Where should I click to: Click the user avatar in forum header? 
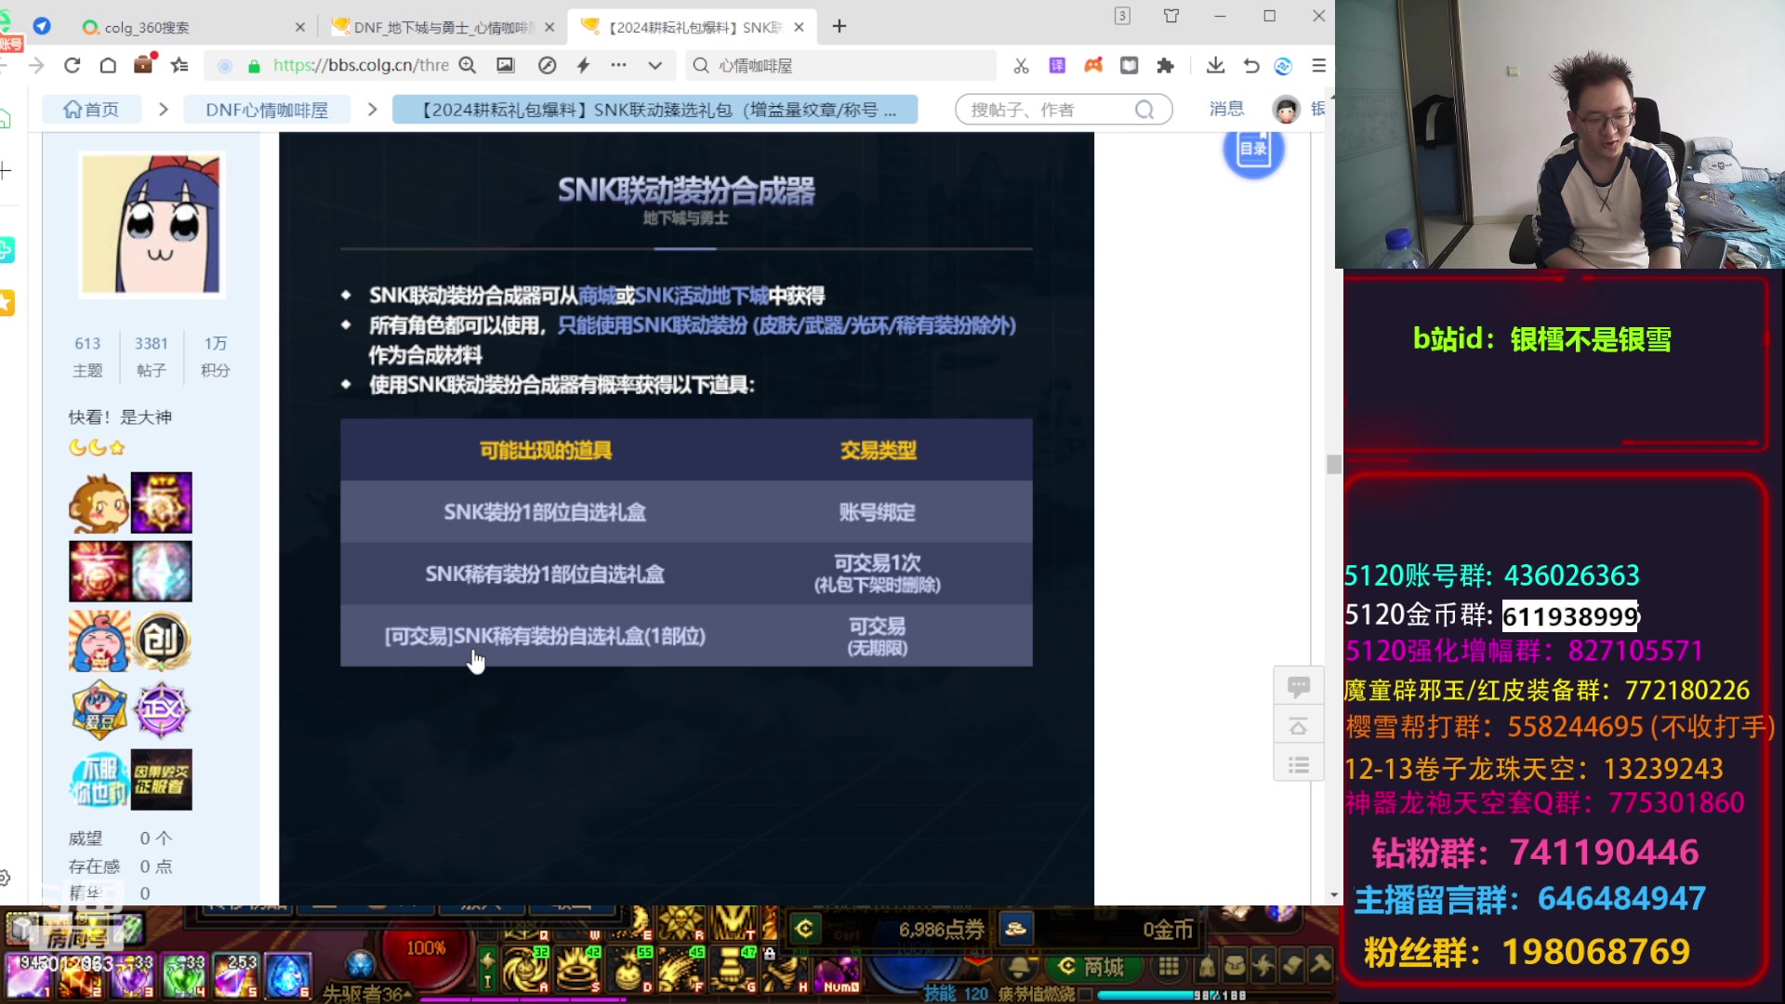tap(1286, 110)
